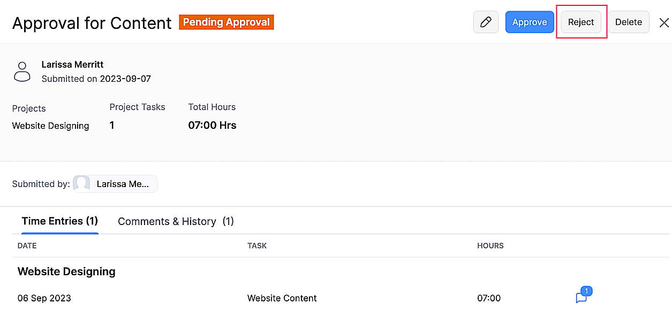
Task: Click the Pending Approval status badge
Action: [x=226, y=22]
